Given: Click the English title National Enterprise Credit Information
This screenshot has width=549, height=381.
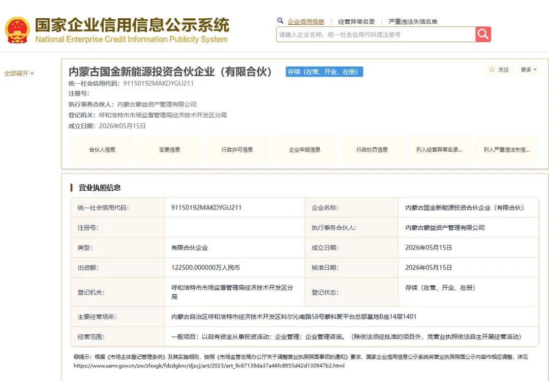Looking at the screenshot, I should click(131, 39).
